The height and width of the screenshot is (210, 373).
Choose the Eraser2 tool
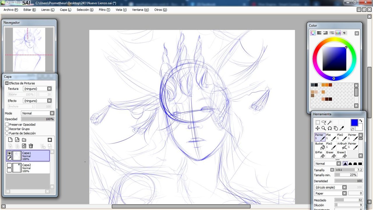coord(342,154)
